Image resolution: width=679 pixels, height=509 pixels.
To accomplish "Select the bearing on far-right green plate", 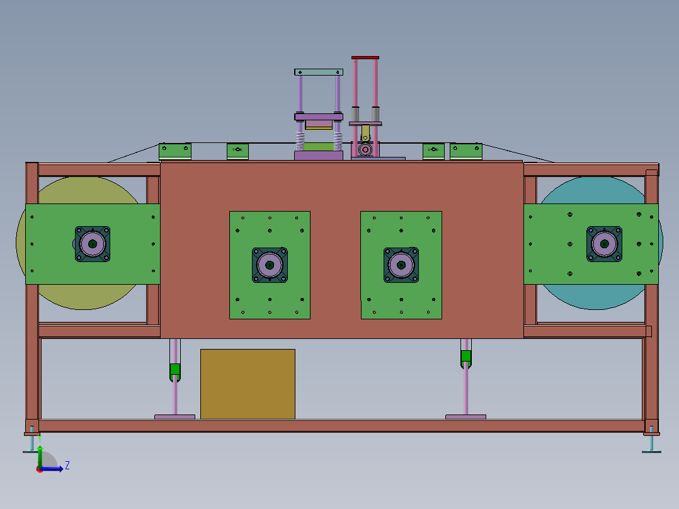I will [605, 244].
